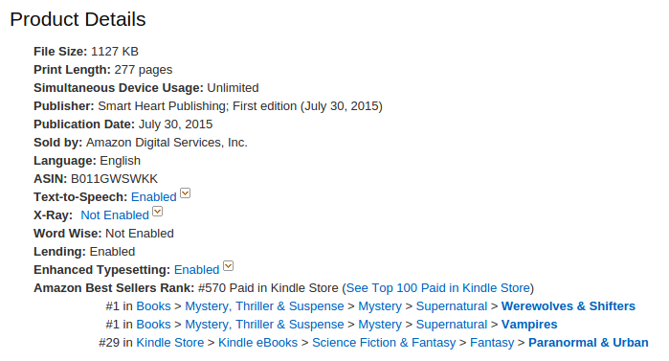Click Supernatural link in Werewolves row
This screenshot has width=669, height=361.
(x=452, y=306)
